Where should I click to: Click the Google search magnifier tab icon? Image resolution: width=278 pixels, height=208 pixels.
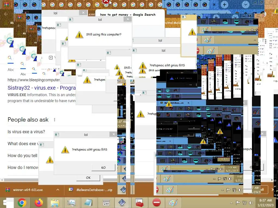point(10,58)
